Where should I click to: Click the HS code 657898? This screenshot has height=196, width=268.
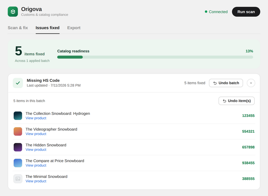tap(248, 147)
